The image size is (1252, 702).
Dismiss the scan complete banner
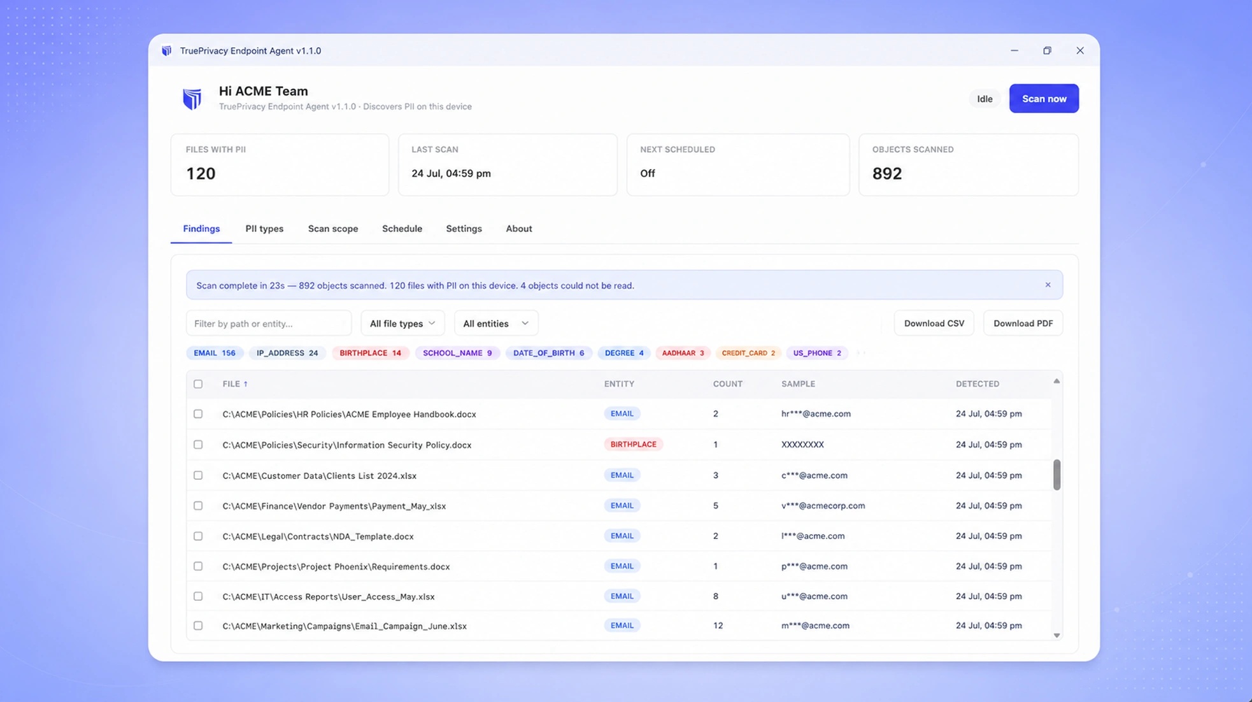(x=1048, y=285)
